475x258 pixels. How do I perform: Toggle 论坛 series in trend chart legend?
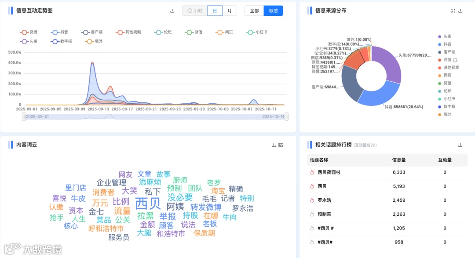[x=163, y=32]
